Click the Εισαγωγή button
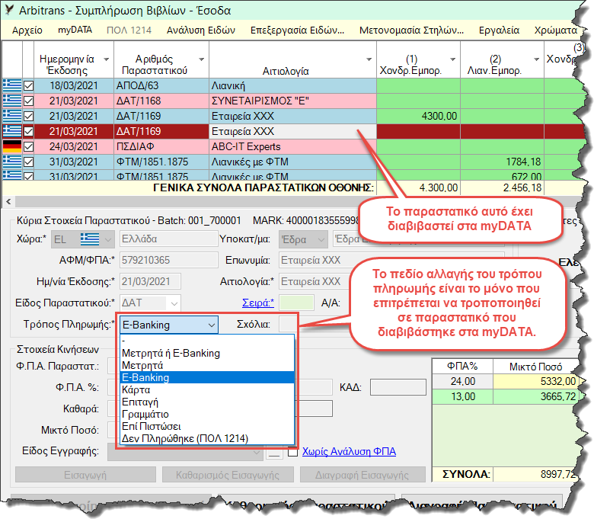The image size is (594, 519). coord(85,475)
